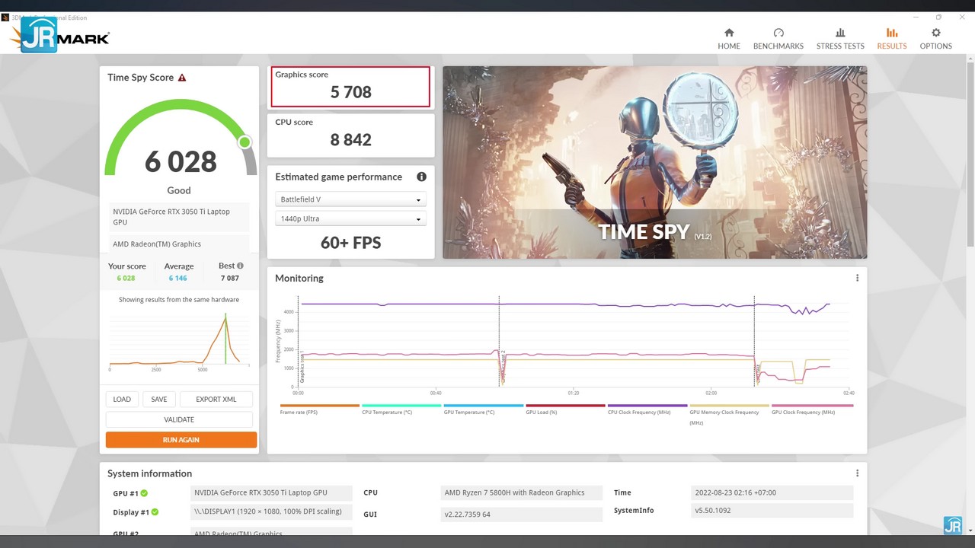Open the Options gear icon
975x548 pixels.
(935, 33)
